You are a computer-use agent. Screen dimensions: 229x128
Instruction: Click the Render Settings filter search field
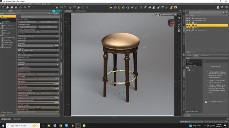[x=40, y=17]
